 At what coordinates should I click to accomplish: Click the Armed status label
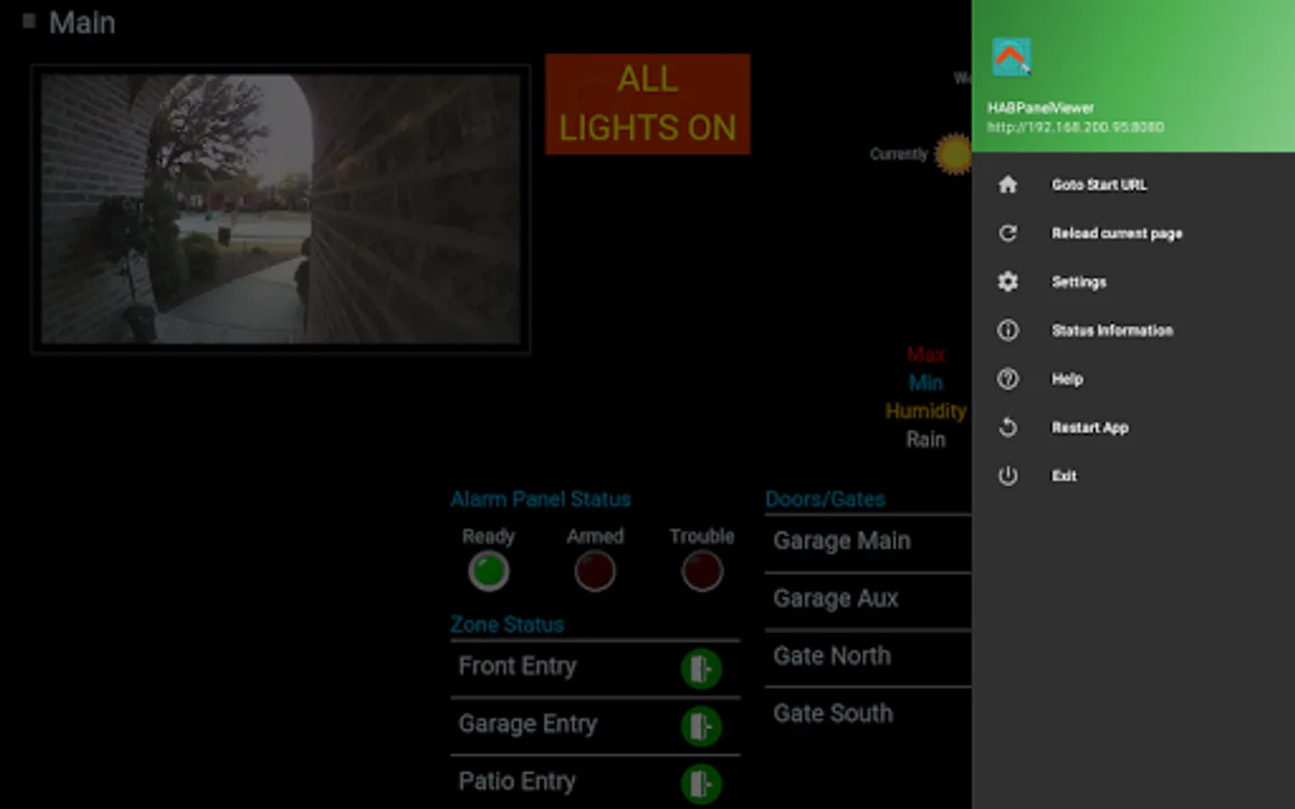point(594,536)
